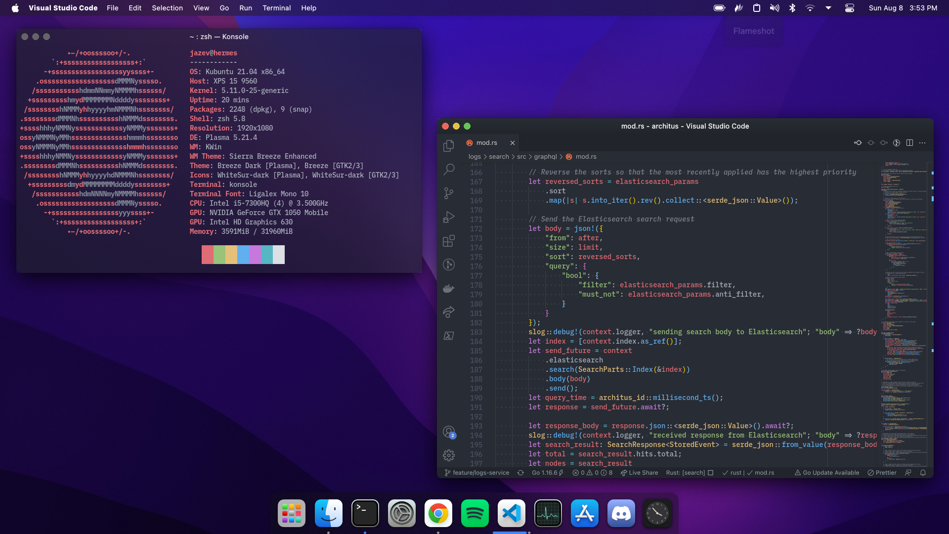Screen dimensions: 949x534
Task: Click Go Update Available status item
Action: click(x=827, y=473)
